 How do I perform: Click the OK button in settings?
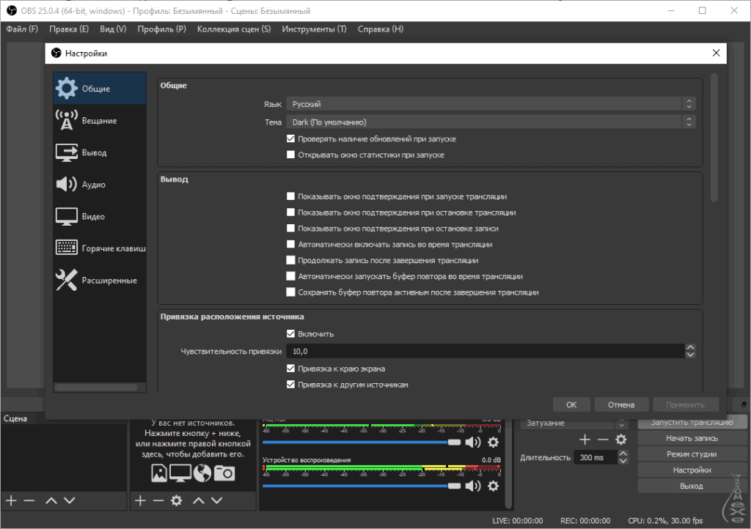[x=571, y=404]
